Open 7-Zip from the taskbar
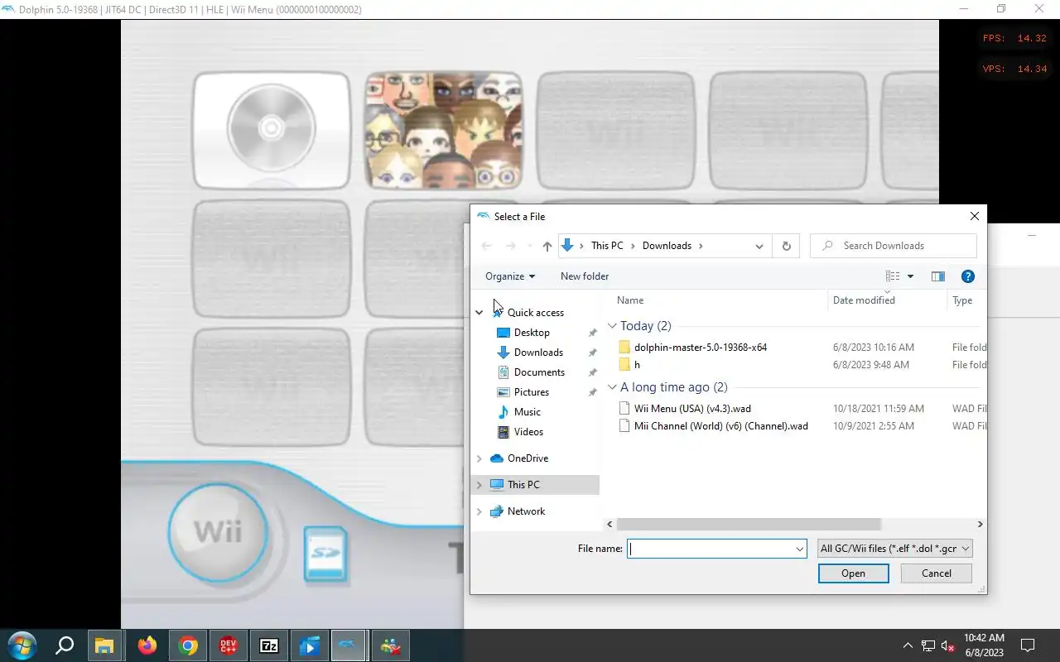This screenshot has height=662, width=1060. coord(269,645)
